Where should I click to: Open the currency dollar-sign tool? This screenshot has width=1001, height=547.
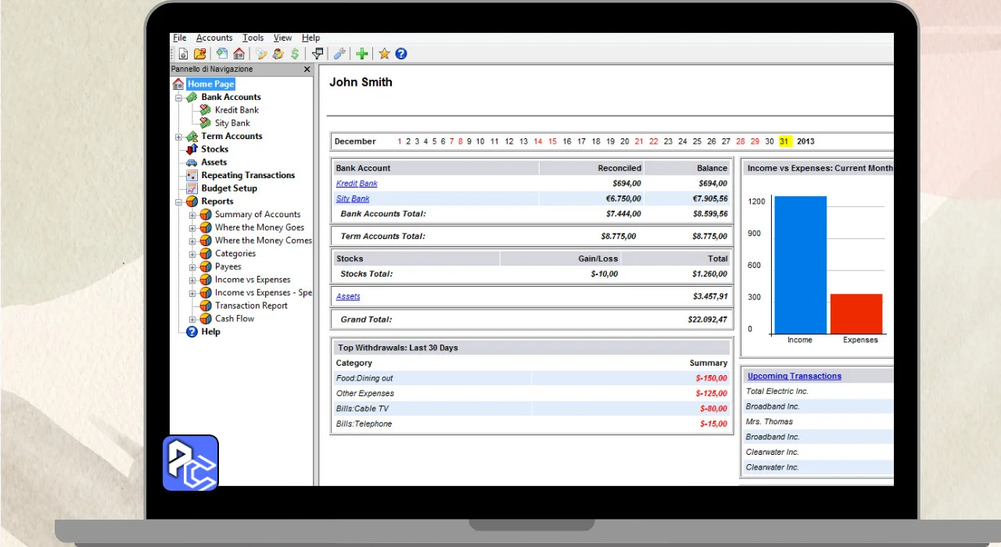(x=295, y=54)
